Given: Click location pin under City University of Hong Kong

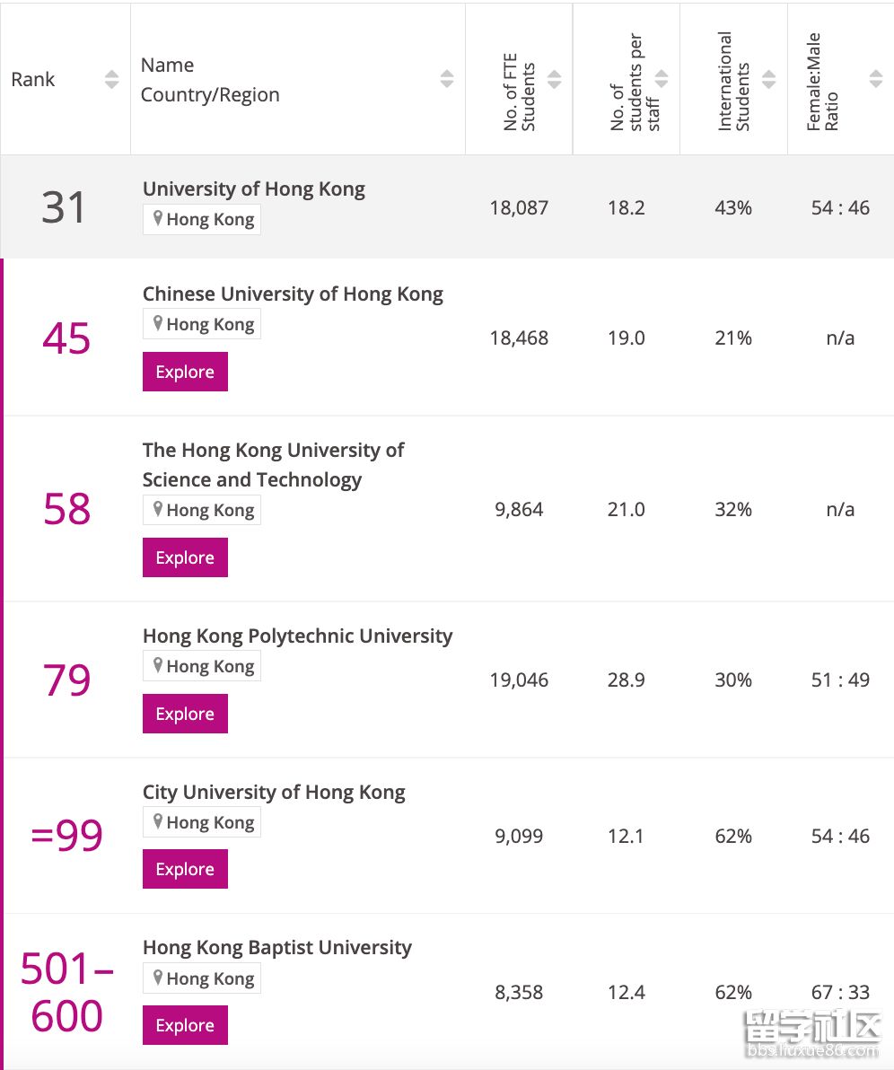Looking at the screenshot, I should pos(158,821).
